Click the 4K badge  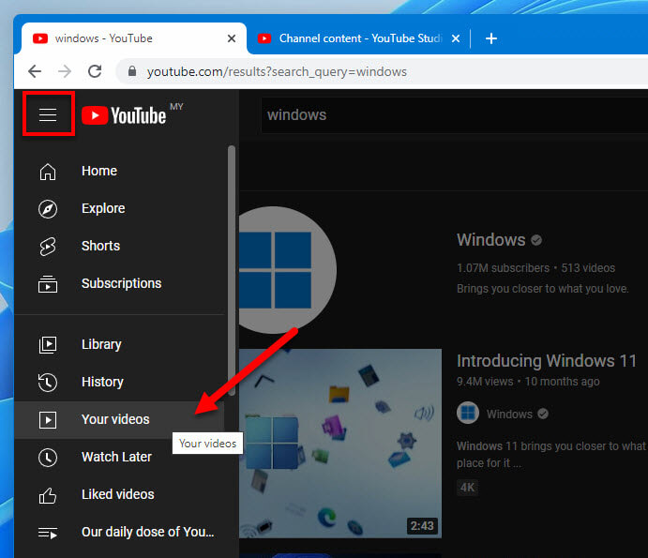click(x=467, y=488)
